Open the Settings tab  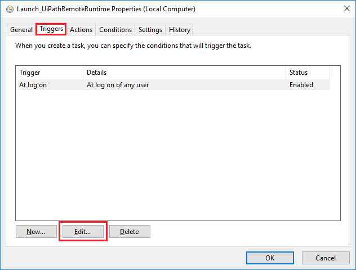point(150,30)
